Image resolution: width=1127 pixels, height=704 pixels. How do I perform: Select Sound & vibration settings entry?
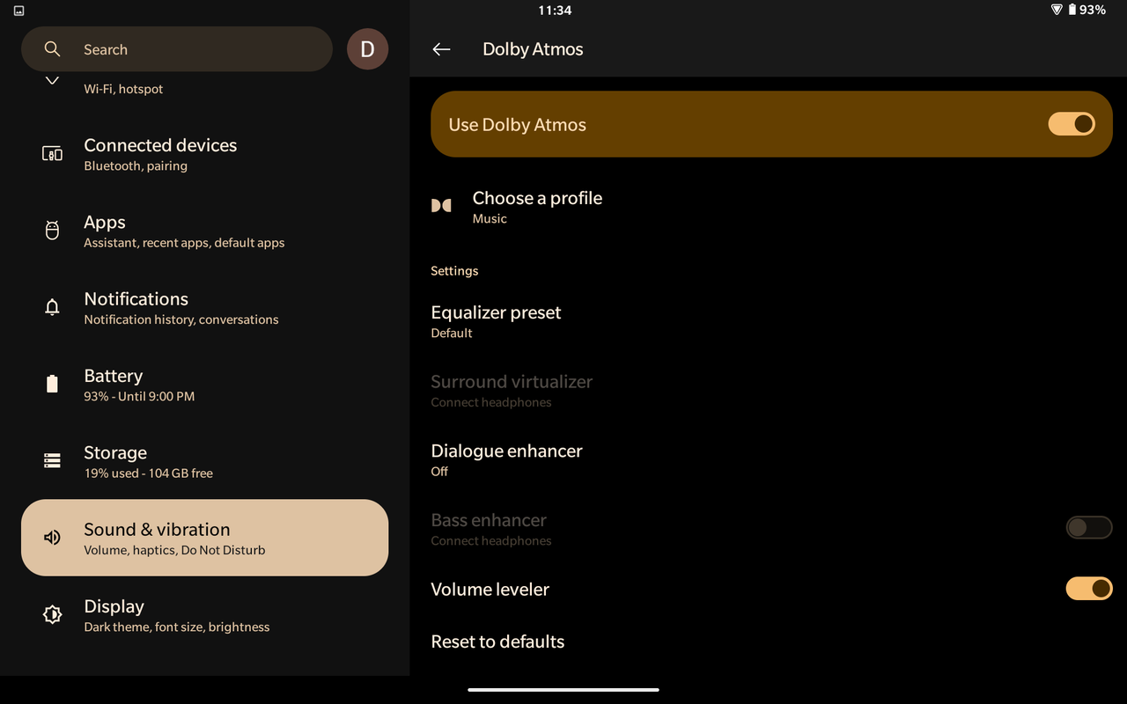(x=204, y=538)
